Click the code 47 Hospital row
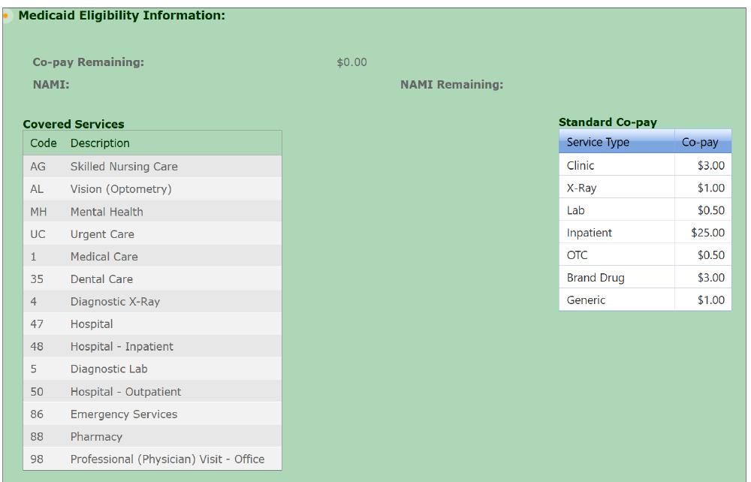 point(152,324)
